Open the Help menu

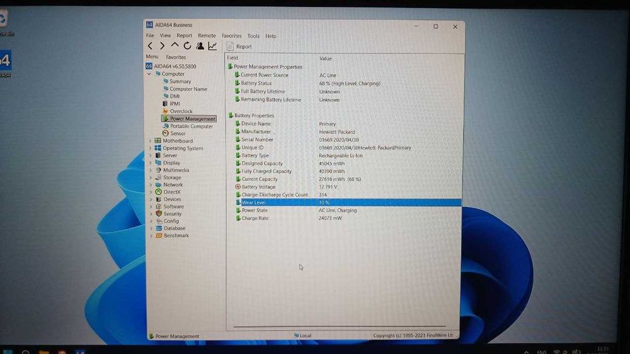tap(271, 36)
